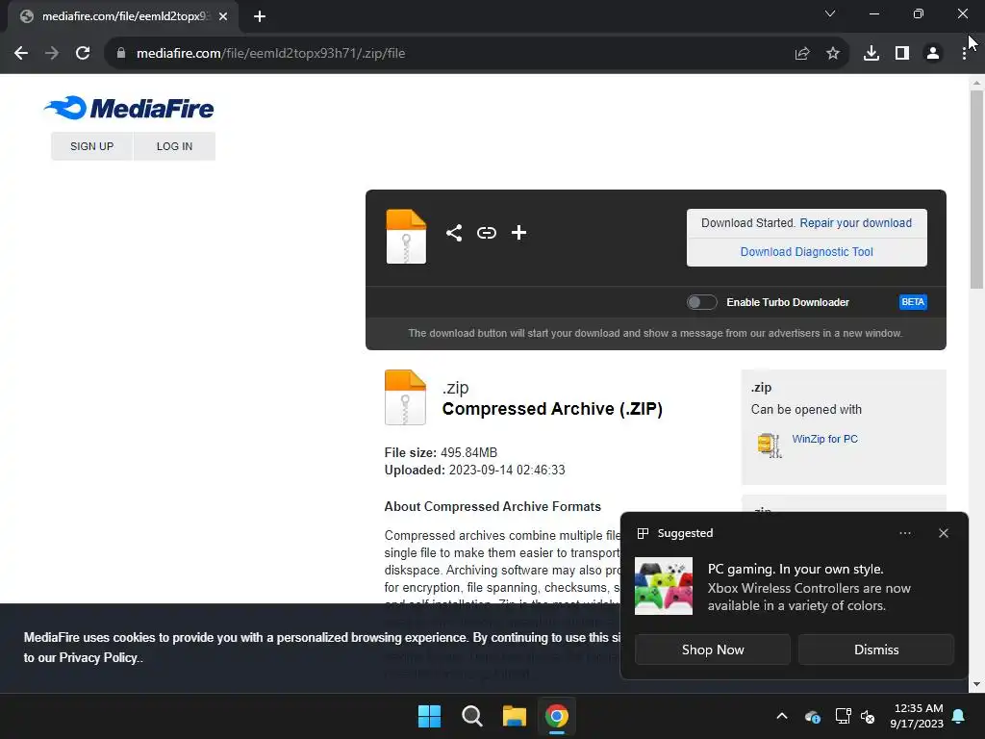Reload the page with refresh icon
This screenshot has width=985, height=739.
point(83,54)
